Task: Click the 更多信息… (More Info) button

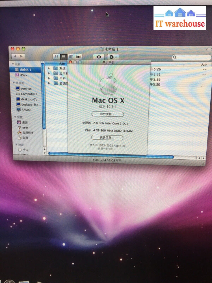Action: click(107, 138)
